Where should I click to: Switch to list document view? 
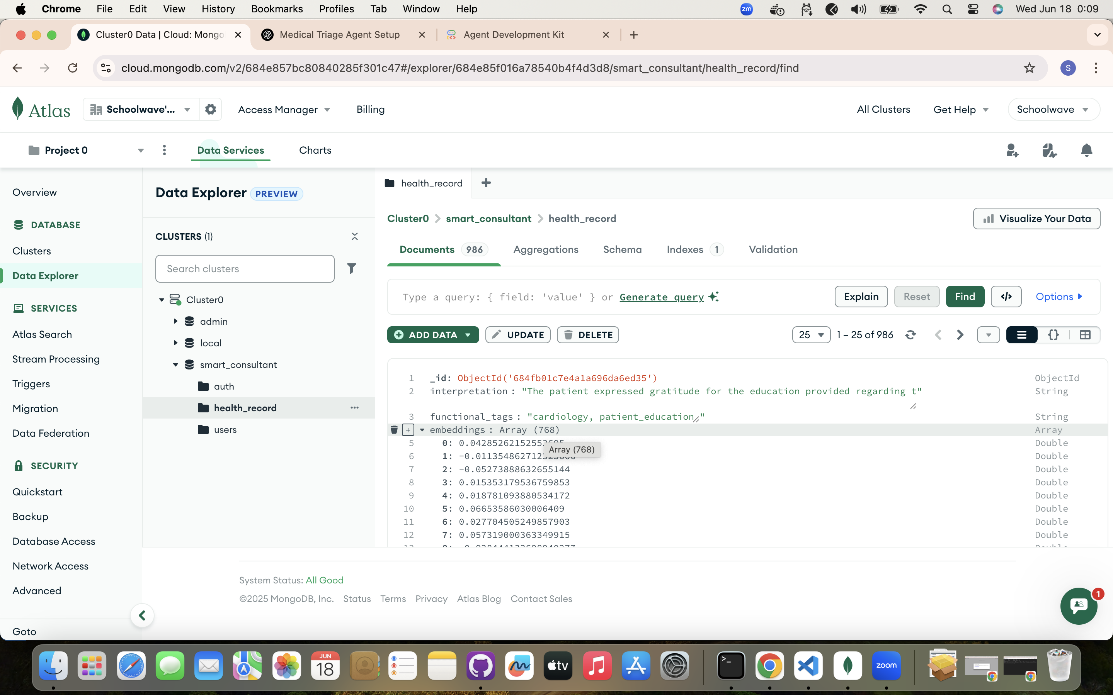[x=1021, y=335]
